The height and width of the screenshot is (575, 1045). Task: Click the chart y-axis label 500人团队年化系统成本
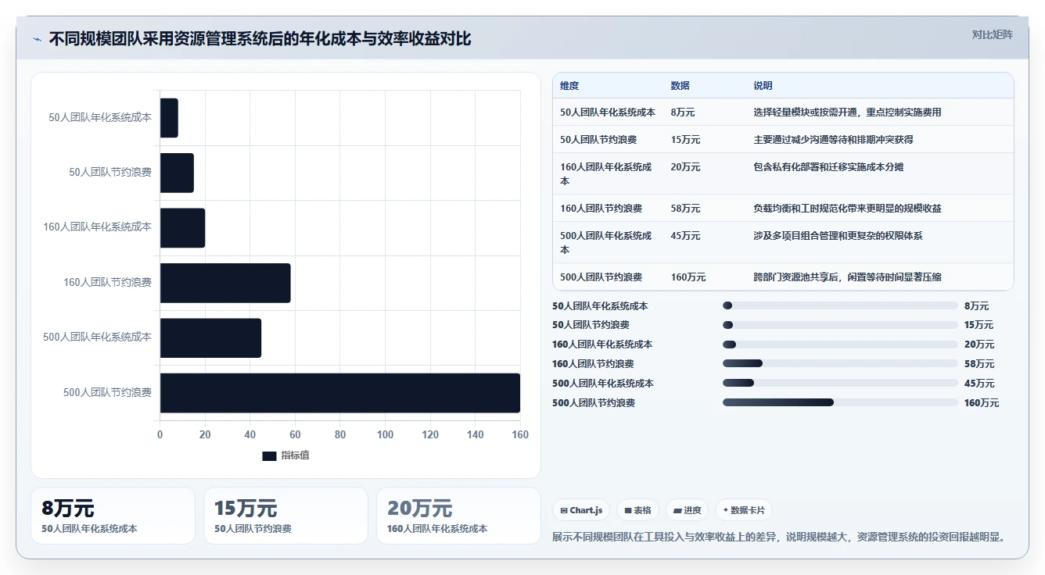[x=98, y=337]
